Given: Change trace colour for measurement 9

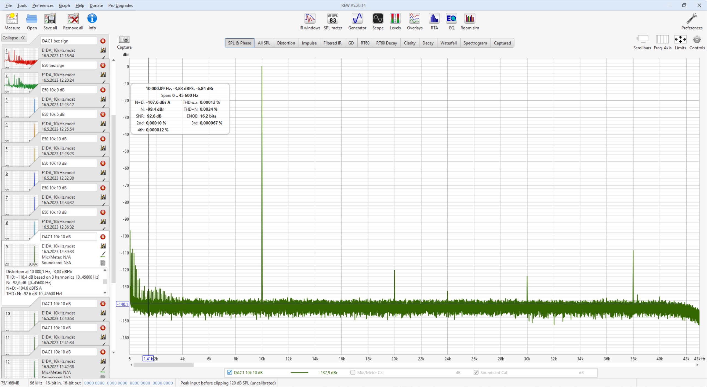Looking at the screenshot, I should tap(103, 254).
